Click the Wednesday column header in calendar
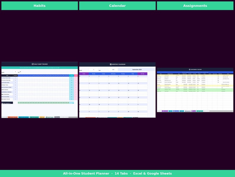The width and height of the screenshot is (235, 177). pyautogui.click(x=113, y=74)
